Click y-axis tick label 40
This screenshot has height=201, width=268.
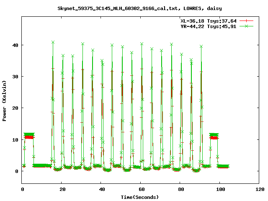(15, 45)
